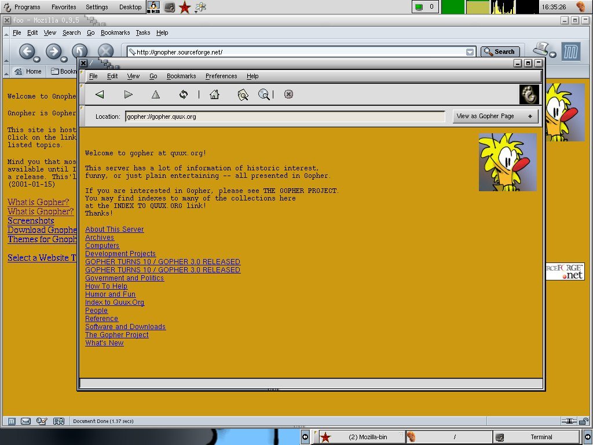Screen dimensions: 593x445
Task: Open the View as Gopher Page dropdown
Action: click(495, 116)
